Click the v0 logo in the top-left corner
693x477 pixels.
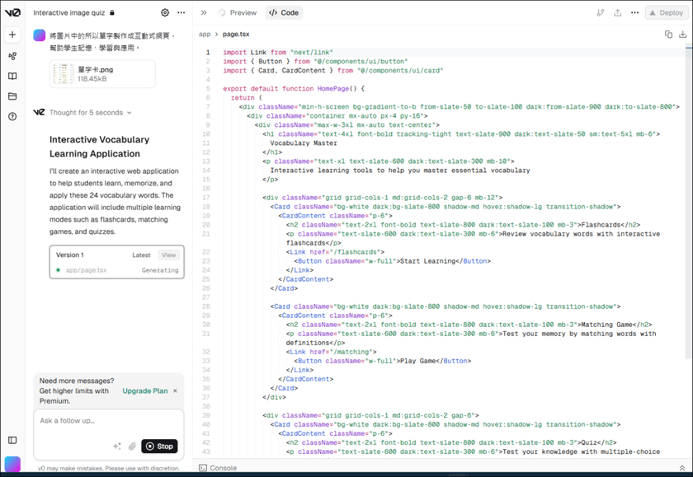tap(12, 12)
